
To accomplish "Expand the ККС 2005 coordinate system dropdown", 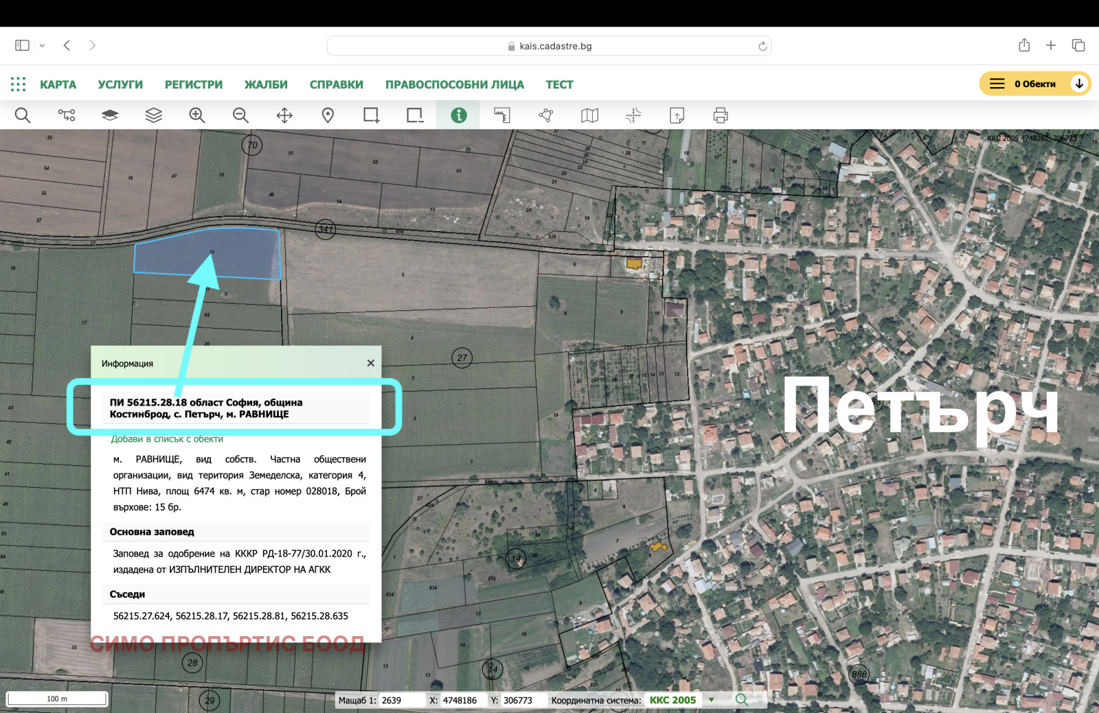I will pyautogui.click(x=712, y=700).
